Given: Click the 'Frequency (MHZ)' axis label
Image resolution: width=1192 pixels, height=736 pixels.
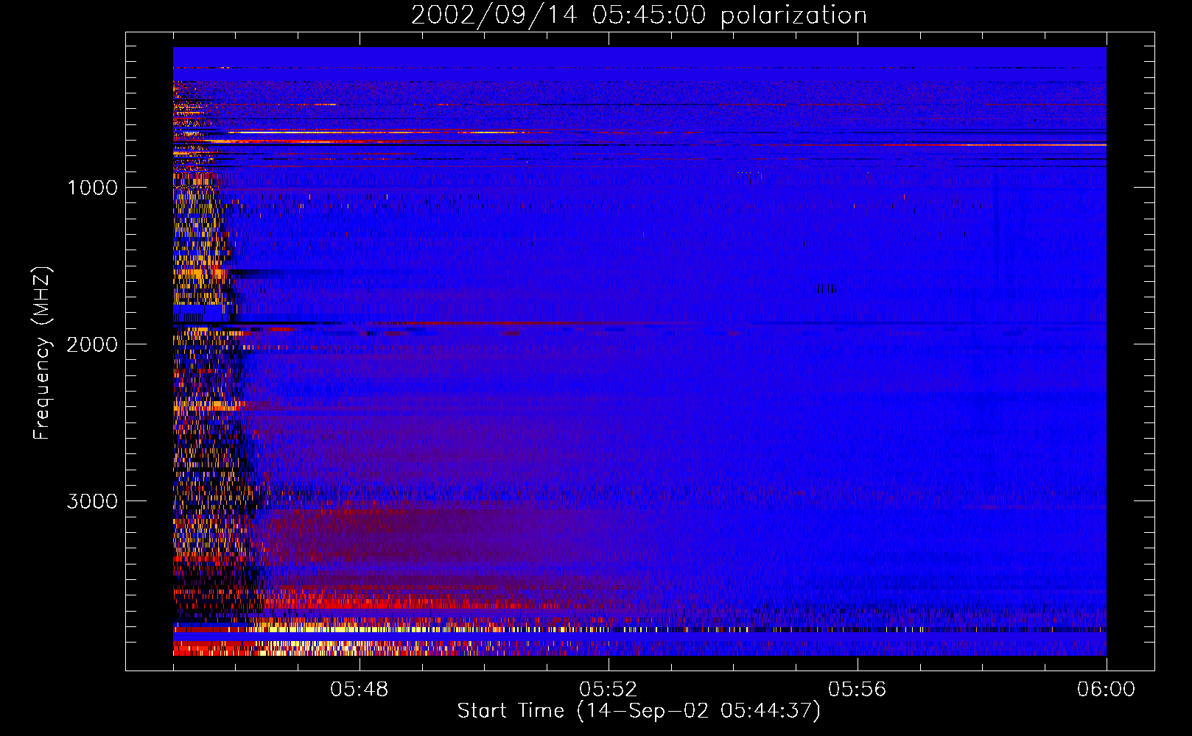Looking at the screenshot, I should pyautogui.click(x=42, y=353).
